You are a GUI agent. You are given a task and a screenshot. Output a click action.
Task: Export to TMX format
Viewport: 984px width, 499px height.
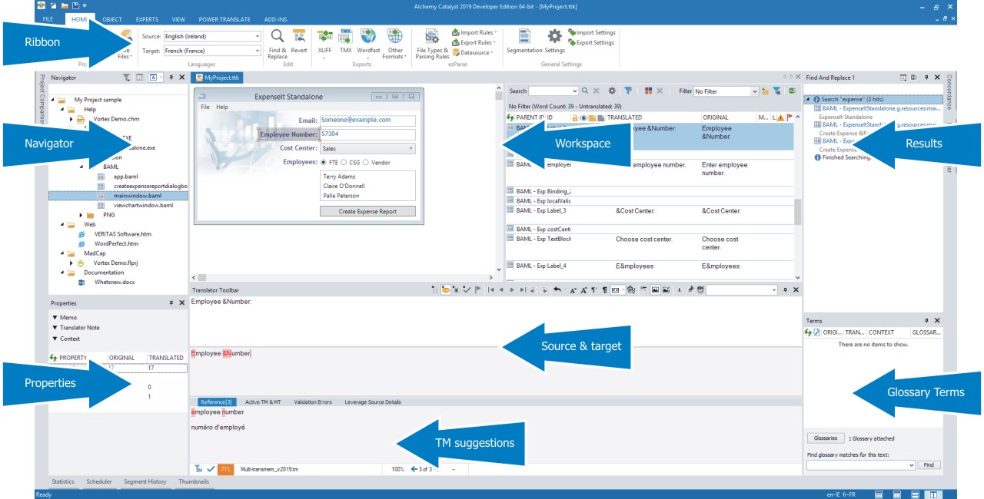coord(346,42)
